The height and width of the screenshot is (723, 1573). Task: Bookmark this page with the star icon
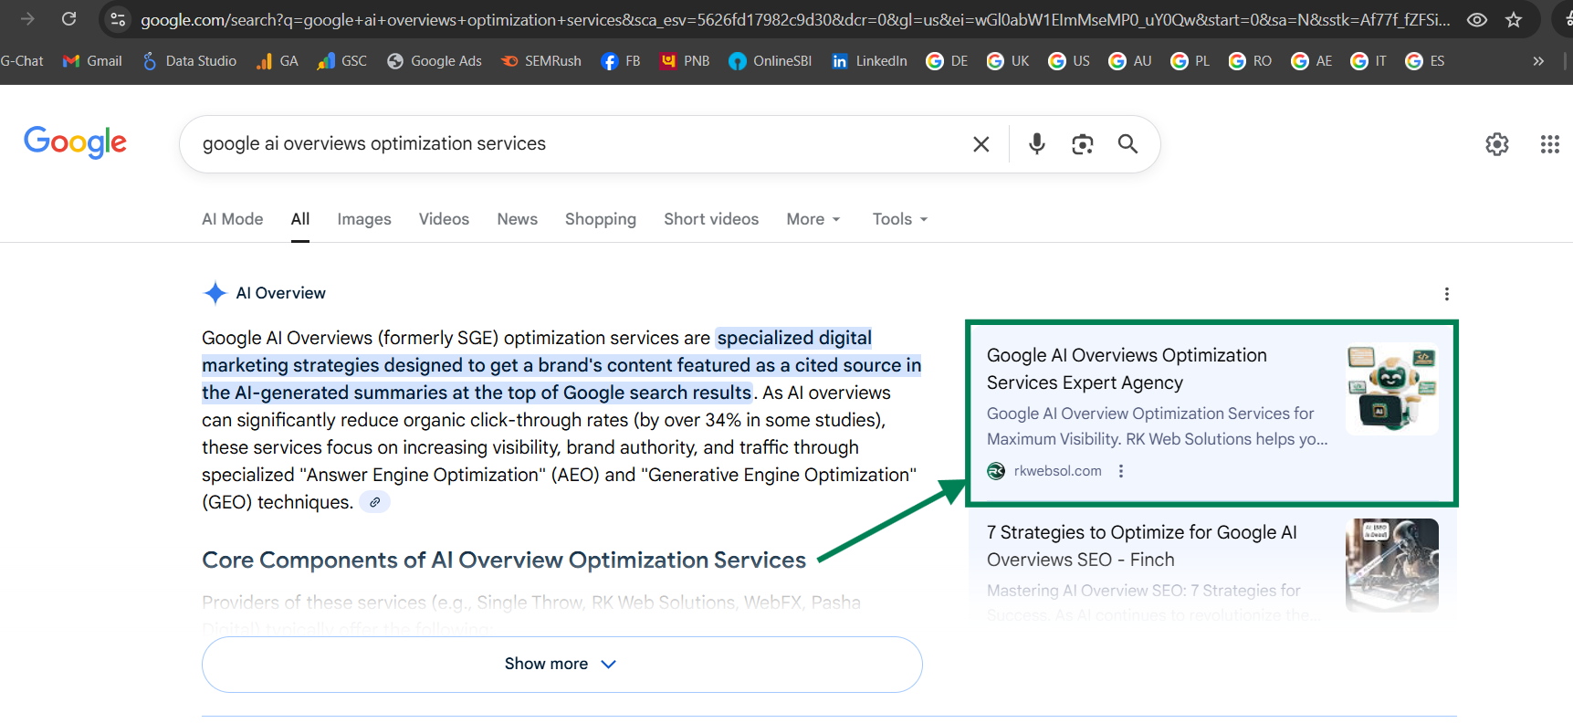pyautogui.click(x=1514, y=19)
